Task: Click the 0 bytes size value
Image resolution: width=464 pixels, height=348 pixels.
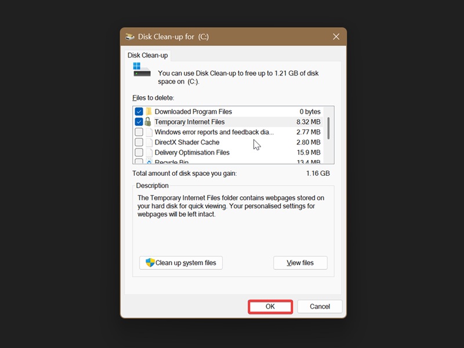Action: click(x=310, y=111)
